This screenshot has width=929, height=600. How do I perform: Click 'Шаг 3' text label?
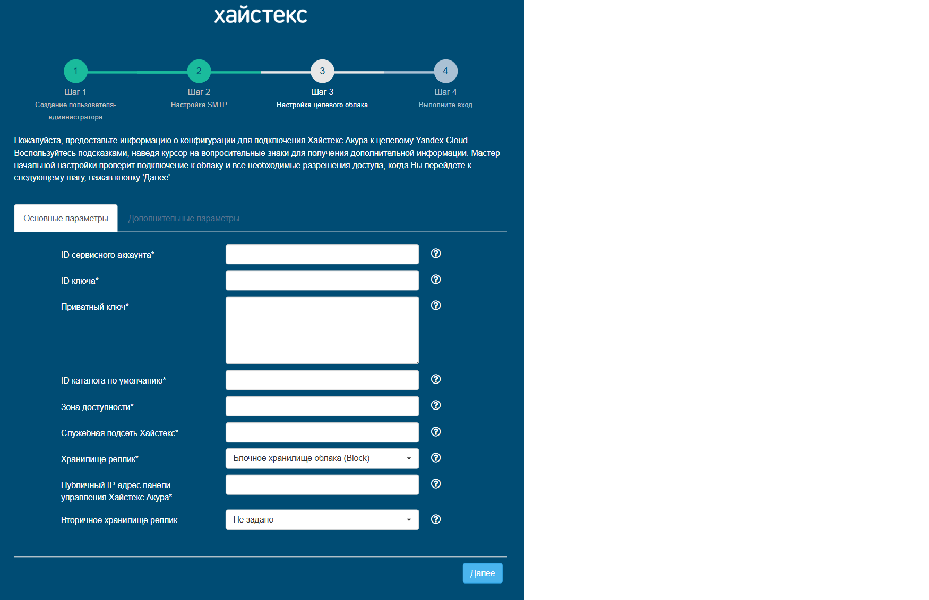pyautogui.click(x=322, y=92)
